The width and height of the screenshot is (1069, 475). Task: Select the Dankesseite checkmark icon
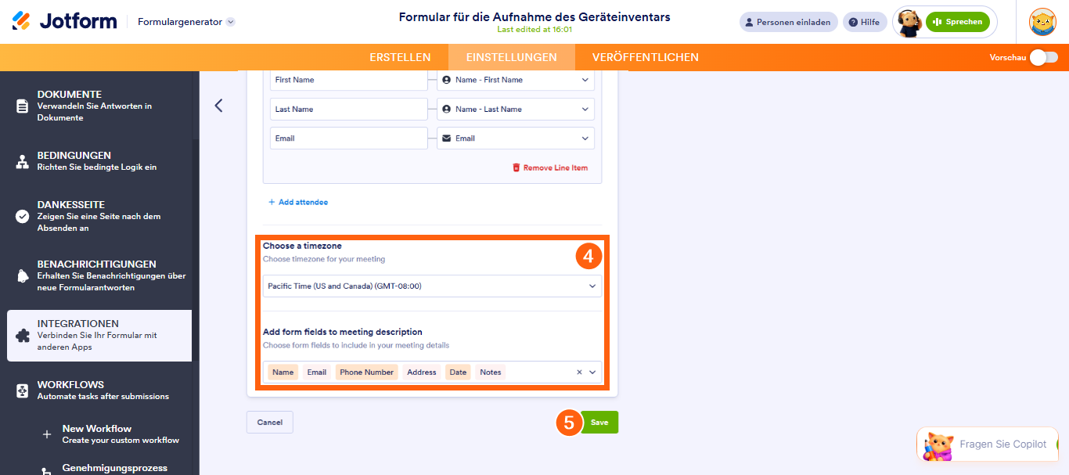tap(23, 216)
